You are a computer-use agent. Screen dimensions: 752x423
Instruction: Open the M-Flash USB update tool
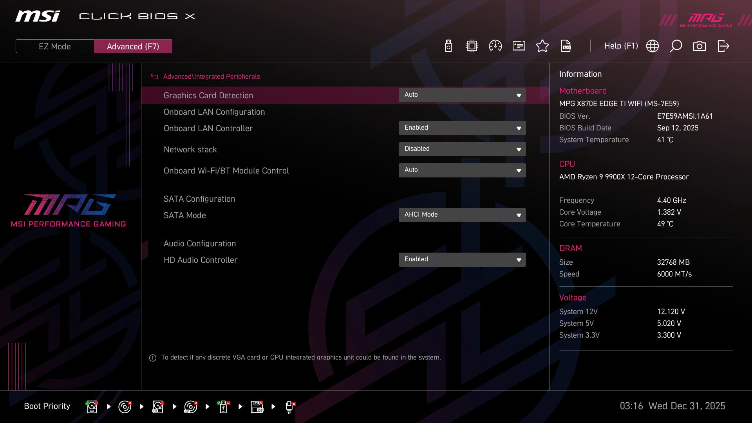click(x=448, y=46)
